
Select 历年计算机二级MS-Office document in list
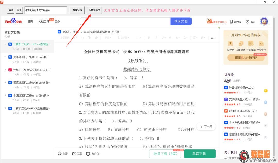pos(31,57)
